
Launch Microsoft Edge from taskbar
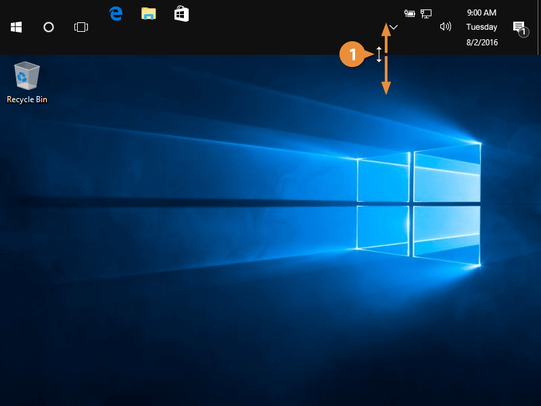click(x=116, y=14)
